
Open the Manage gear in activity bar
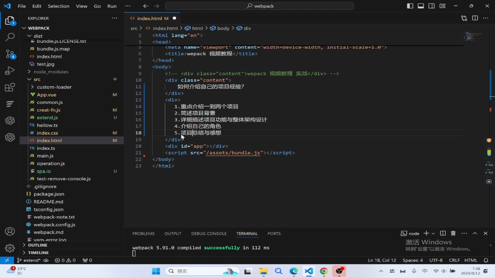10,248
